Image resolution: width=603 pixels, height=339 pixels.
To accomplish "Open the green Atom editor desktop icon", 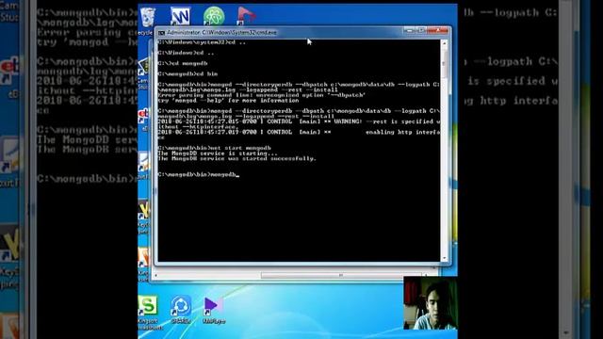I will (214, 16).
